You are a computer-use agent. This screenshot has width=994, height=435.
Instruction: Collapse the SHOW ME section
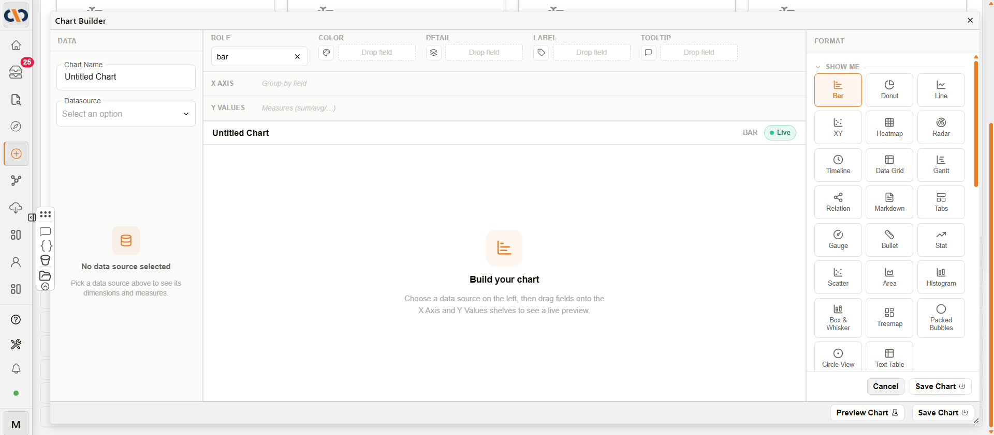(x=818, y=67)
